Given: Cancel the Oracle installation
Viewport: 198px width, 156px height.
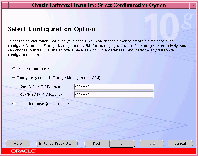Looking at the screenshot, I should (180, 144).
